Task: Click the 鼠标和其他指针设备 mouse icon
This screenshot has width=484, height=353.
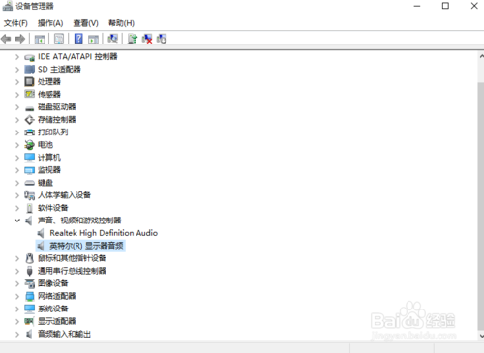Action: 30,258
